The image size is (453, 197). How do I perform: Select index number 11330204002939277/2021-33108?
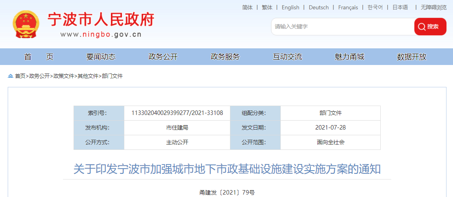(x=177, y=113)
